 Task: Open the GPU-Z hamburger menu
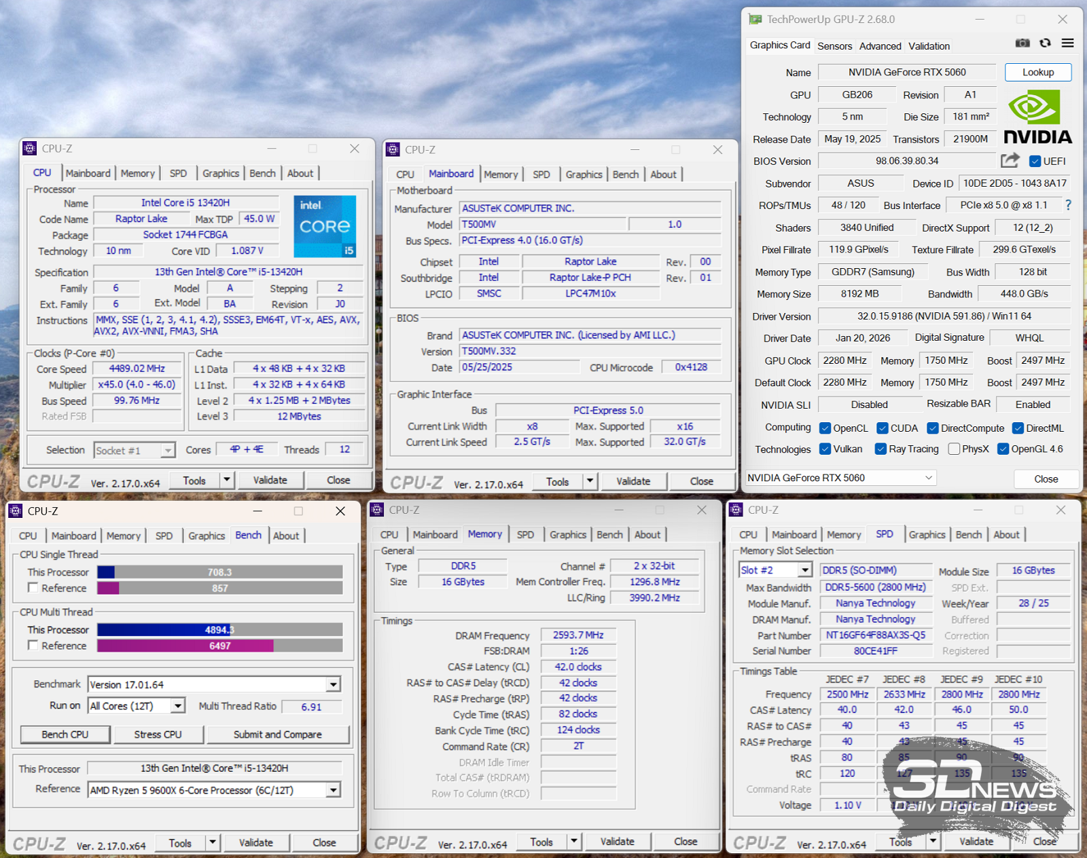[x=1067, y=43]
